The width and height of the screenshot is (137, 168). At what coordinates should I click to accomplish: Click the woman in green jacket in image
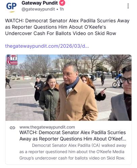(x=49, y=97)
